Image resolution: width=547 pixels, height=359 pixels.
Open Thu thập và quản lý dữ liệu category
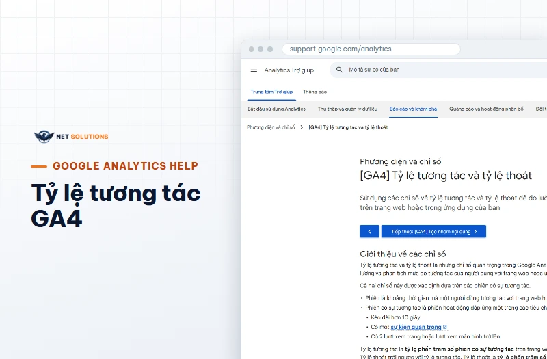347,109
